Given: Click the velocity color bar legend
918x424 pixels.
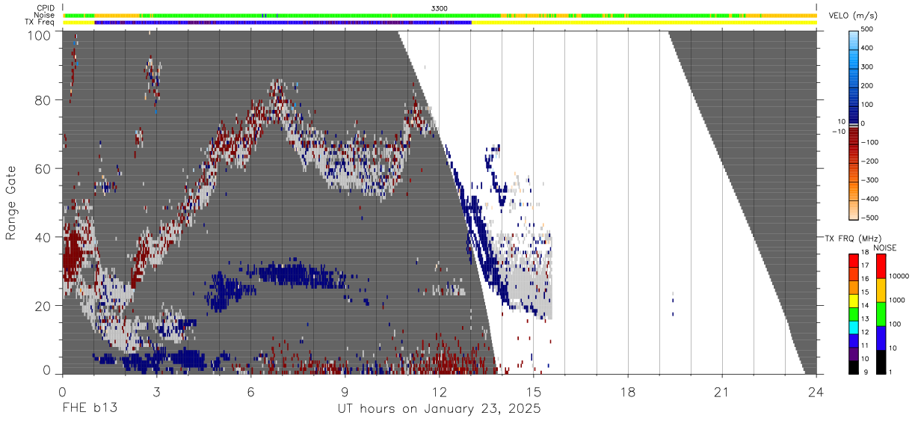Looking at the screenshot, I should (854, 123).
